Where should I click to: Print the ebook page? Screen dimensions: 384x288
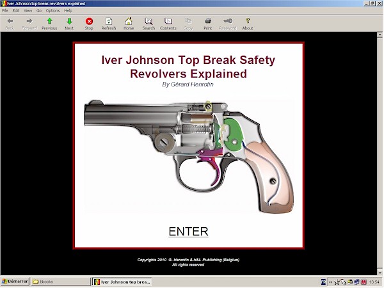click(208, 21)
